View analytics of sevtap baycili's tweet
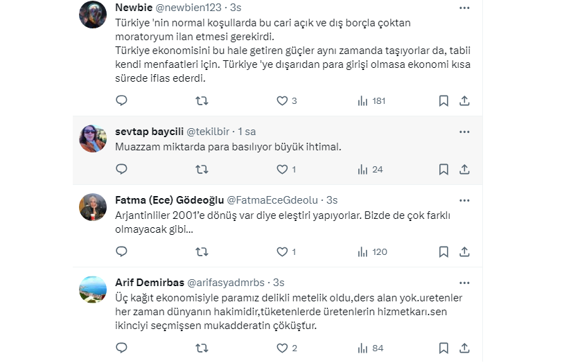580x363 pixels. tap(362, 170)
